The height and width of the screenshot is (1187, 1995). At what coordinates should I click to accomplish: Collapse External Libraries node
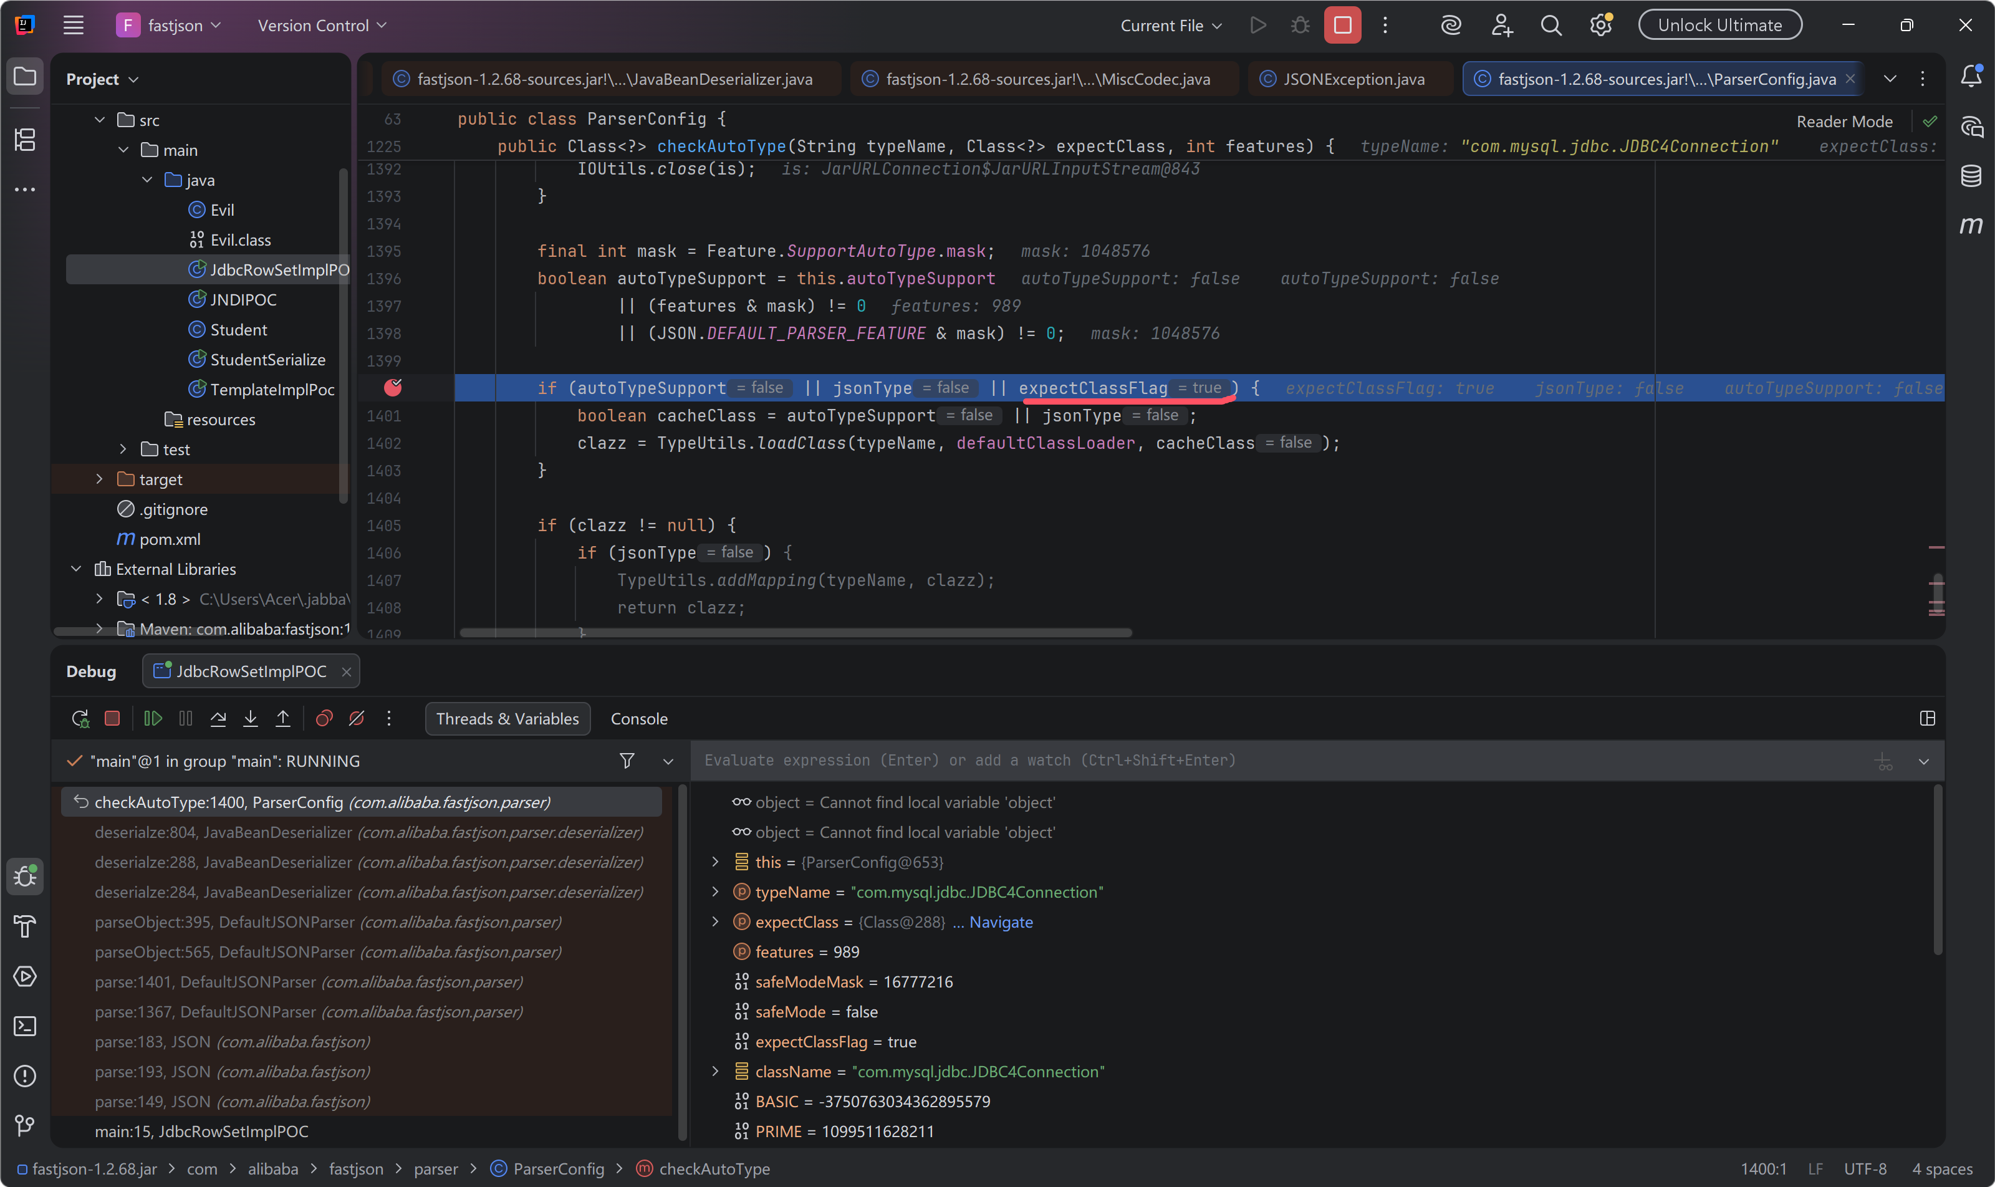tap(76, 569)
